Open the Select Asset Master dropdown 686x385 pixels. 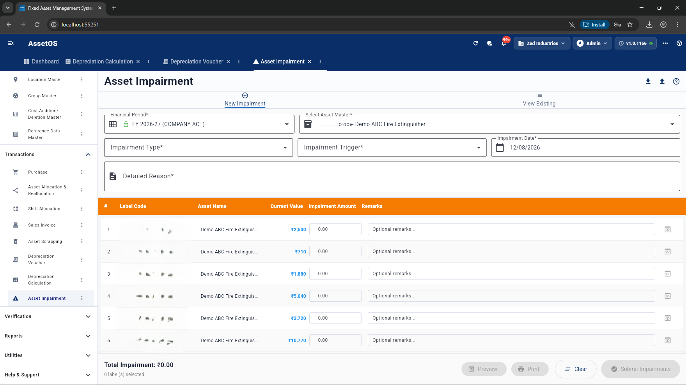coord(489,124)
